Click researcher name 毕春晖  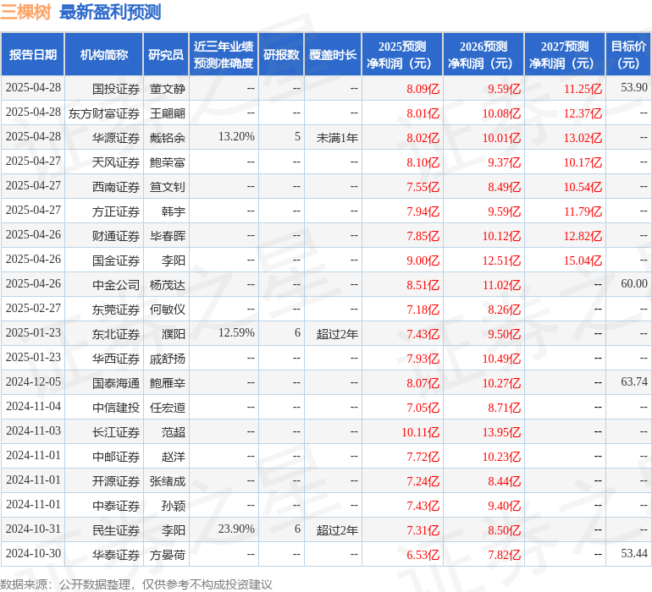[167, 236]
